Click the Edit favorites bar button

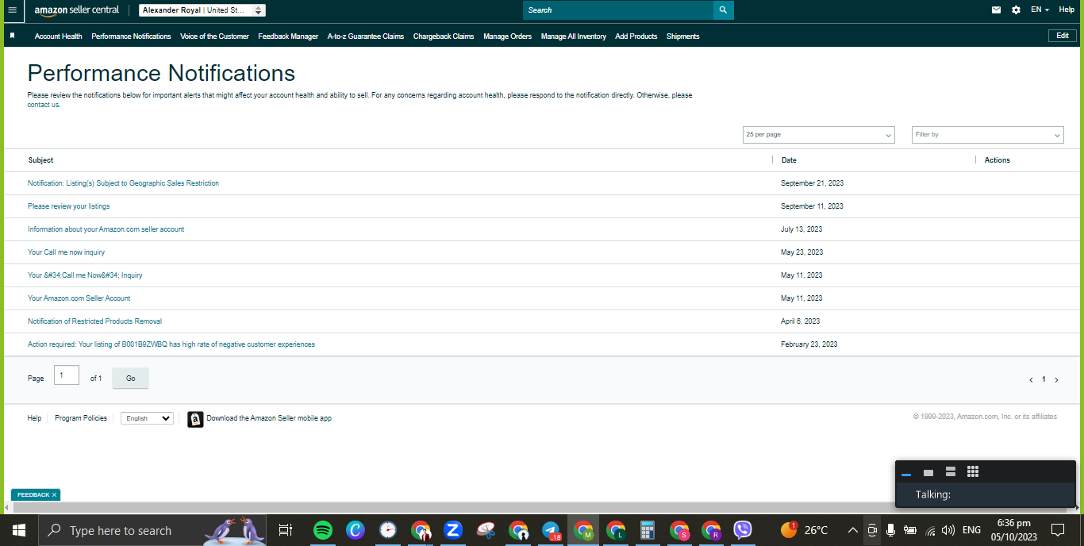pos(1063,36)
